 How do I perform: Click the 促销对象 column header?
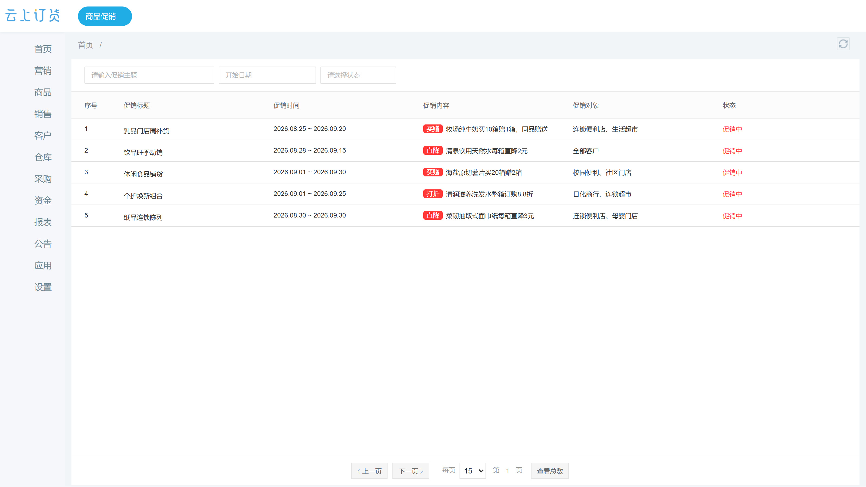[x=586, y=106]
